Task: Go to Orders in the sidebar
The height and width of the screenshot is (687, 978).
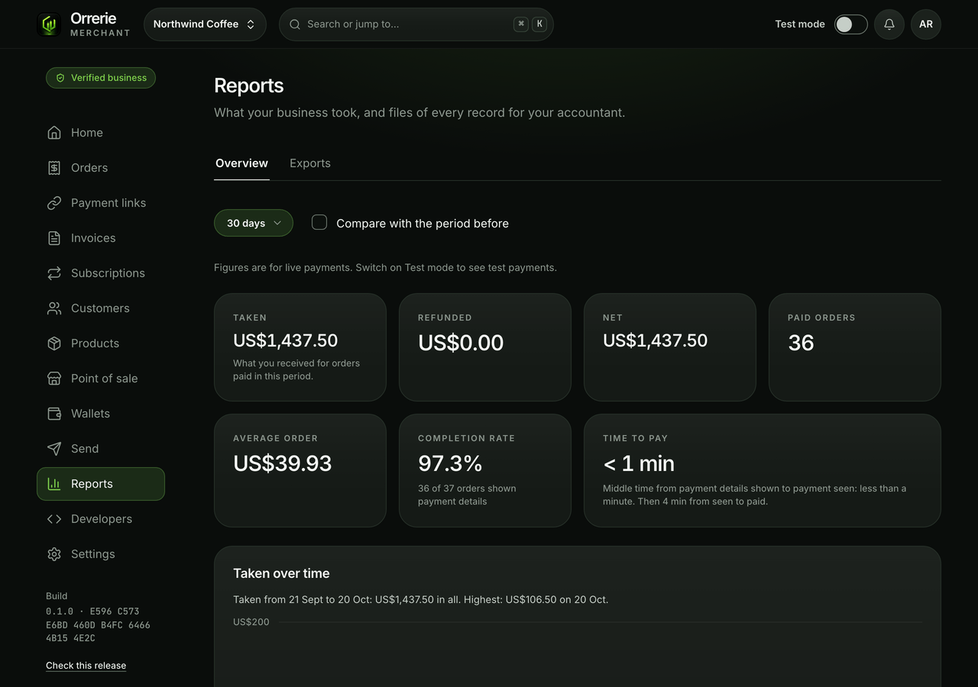Action: tap(101, 168)
